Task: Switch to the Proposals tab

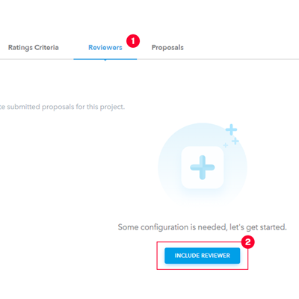Action: click(167, 48)
